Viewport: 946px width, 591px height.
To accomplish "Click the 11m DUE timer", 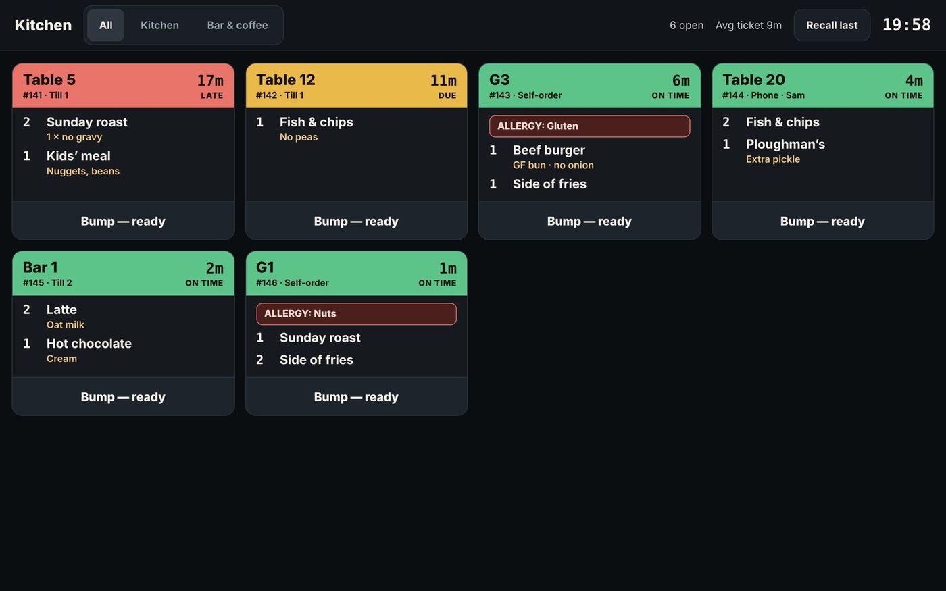I will point(443,86).
